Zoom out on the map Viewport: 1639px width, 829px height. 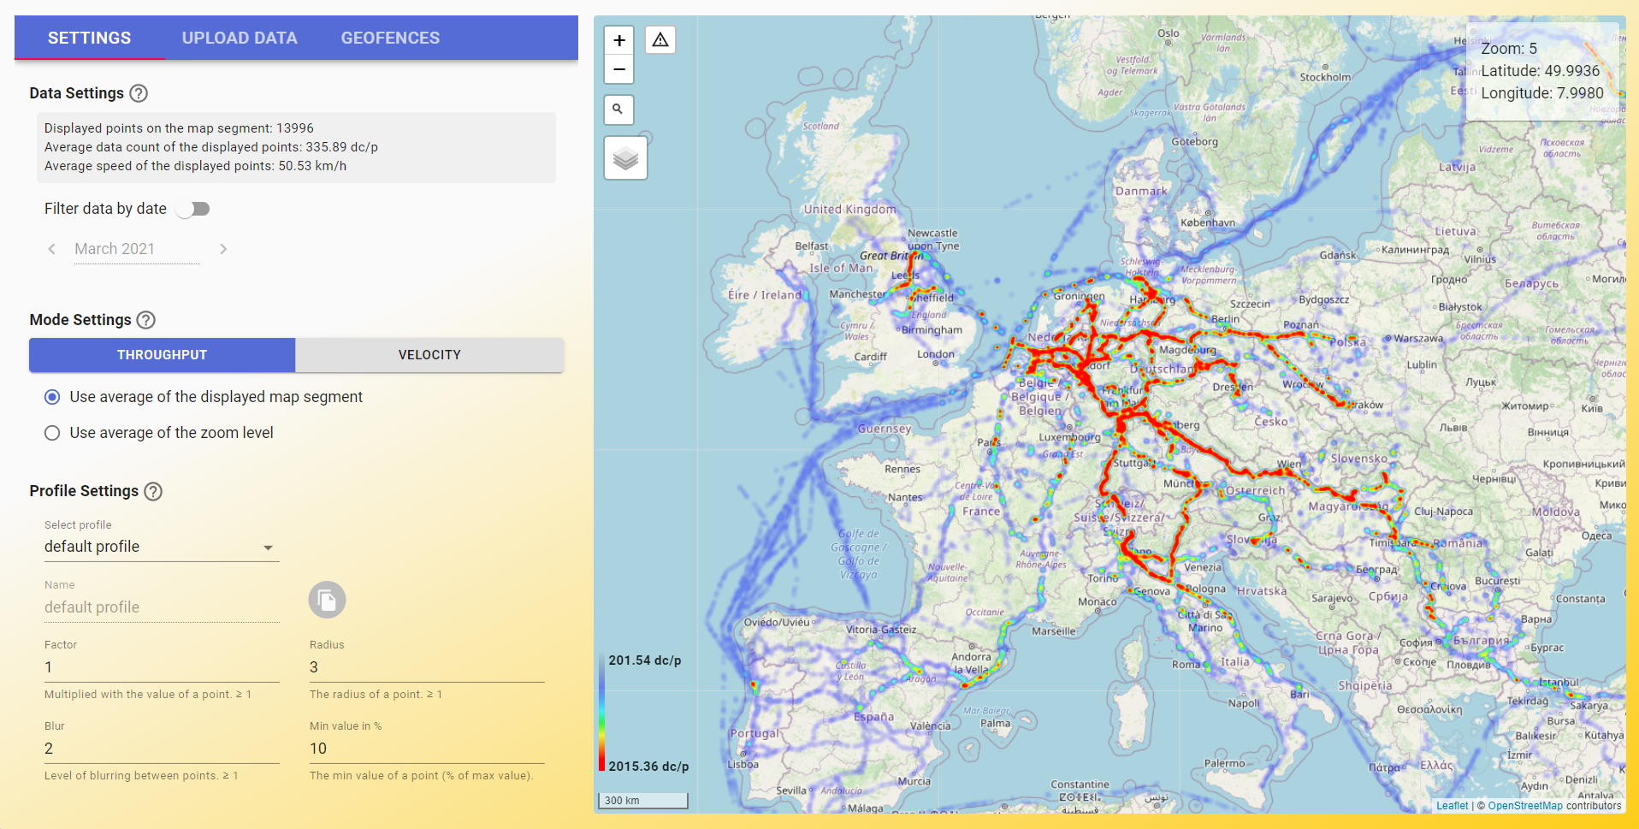point(619,69)
